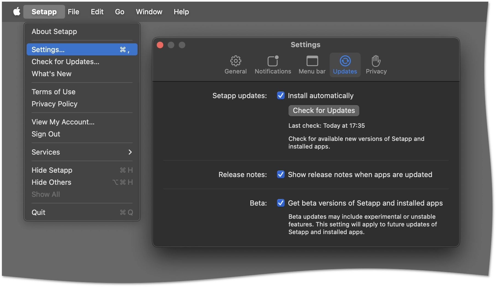Disable Get beta versions checkbox
Image resolution: width=496 pixels, height=287 pixels.
pyautogui.click(x=281, y=203)
